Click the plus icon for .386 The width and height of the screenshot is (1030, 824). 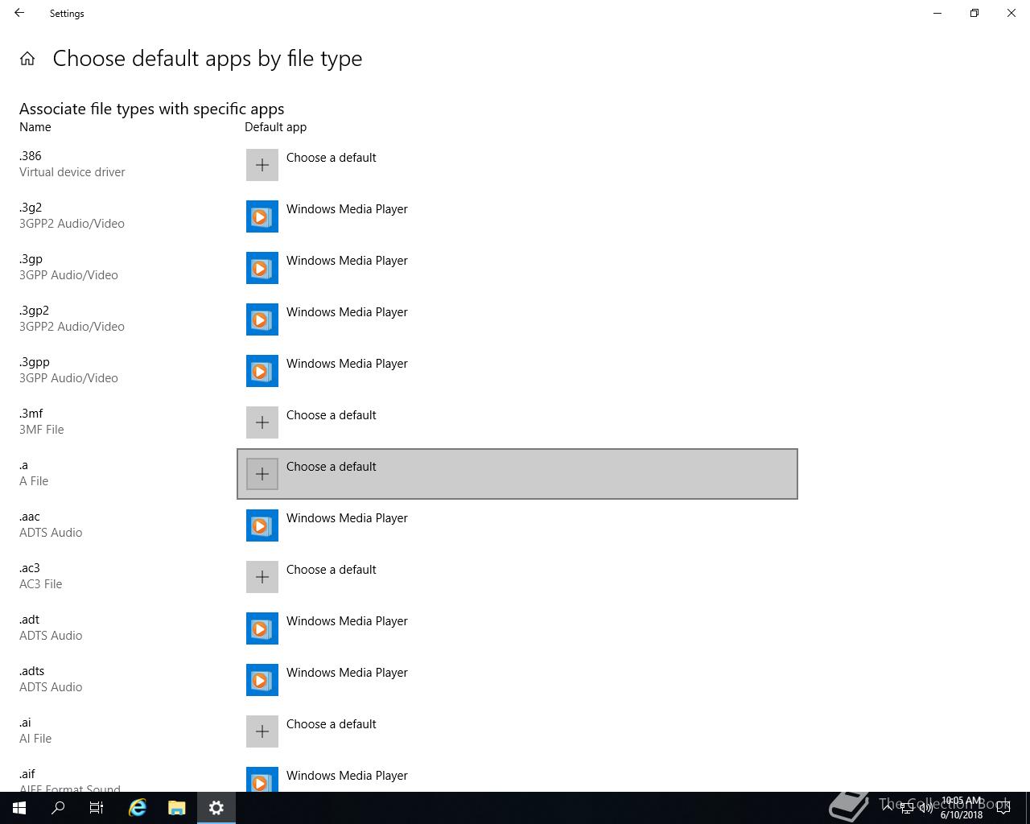pos(262,165)
